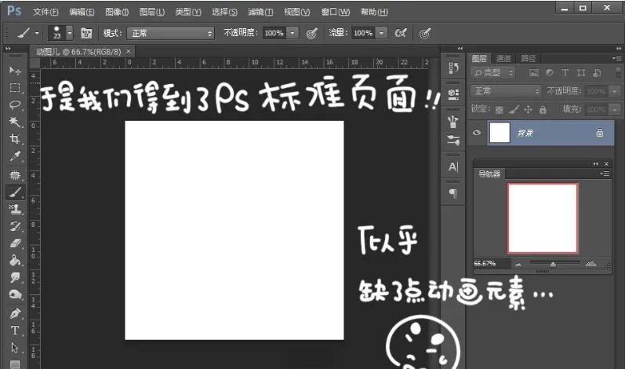The height and width of the screenshot is (369, 625).
Task: Expand the toolbox double-arrow
Action: coord(8,48)
